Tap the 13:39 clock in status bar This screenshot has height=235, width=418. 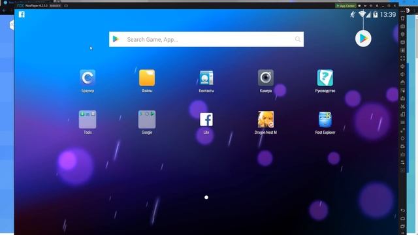point(388,14)
